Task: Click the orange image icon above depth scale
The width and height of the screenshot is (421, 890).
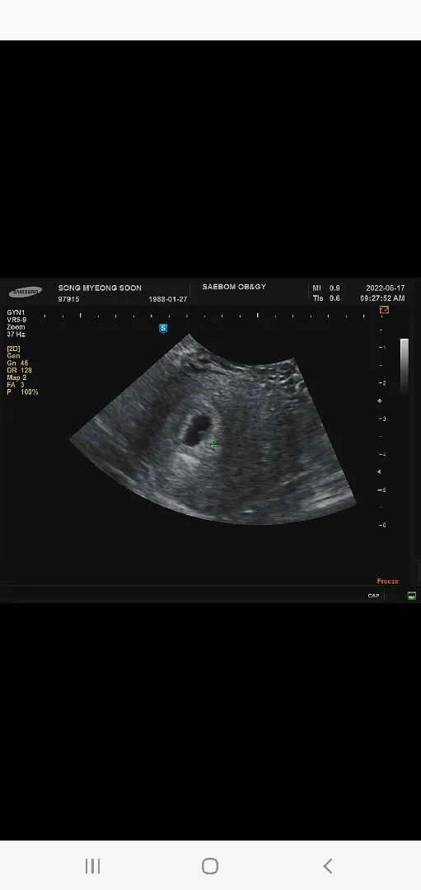Action: click(384, 310)
